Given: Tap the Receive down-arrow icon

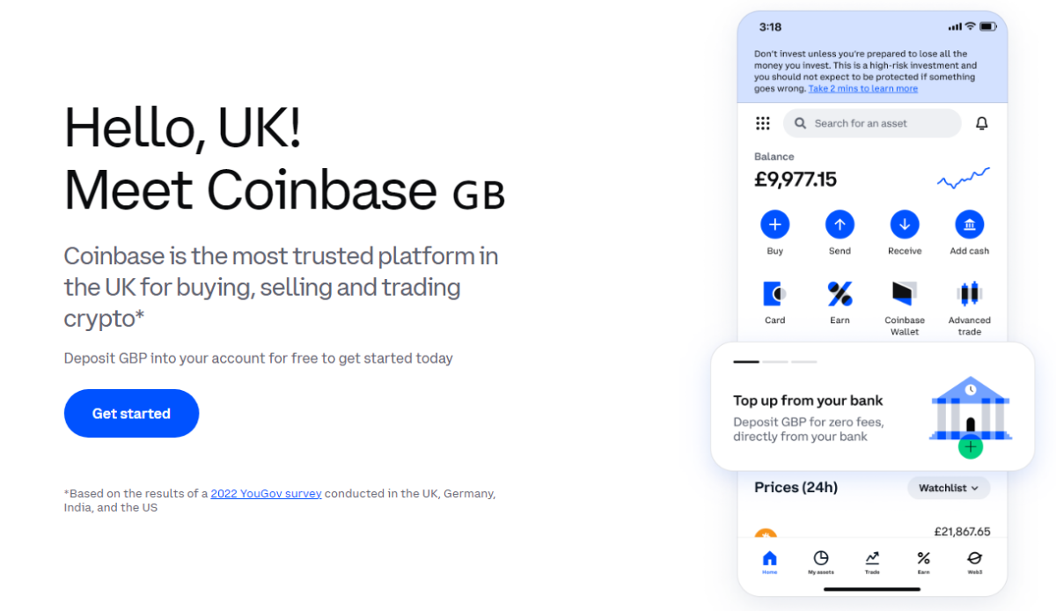Looking at the screenshot, I should pos(904,225).
